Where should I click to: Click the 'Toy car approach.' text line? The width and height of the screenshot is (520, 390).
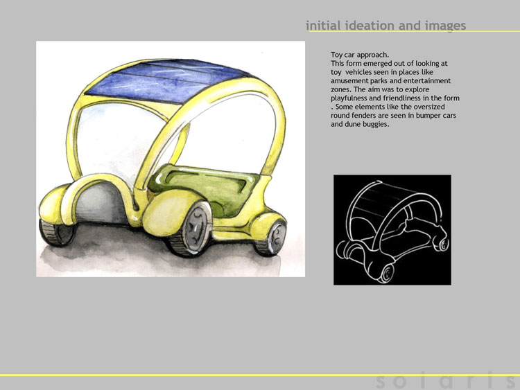360,55
